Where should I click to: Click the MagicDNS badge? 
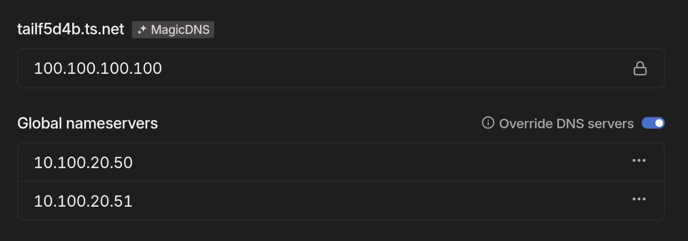point(173,29)
